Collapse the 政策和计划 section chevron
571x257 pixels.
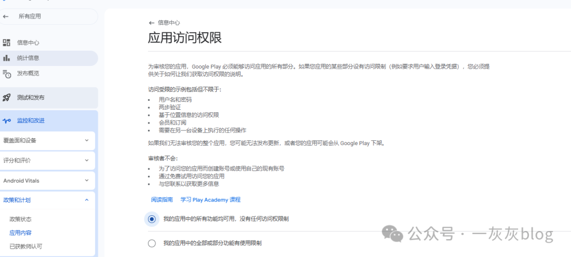tap(87, 199)
